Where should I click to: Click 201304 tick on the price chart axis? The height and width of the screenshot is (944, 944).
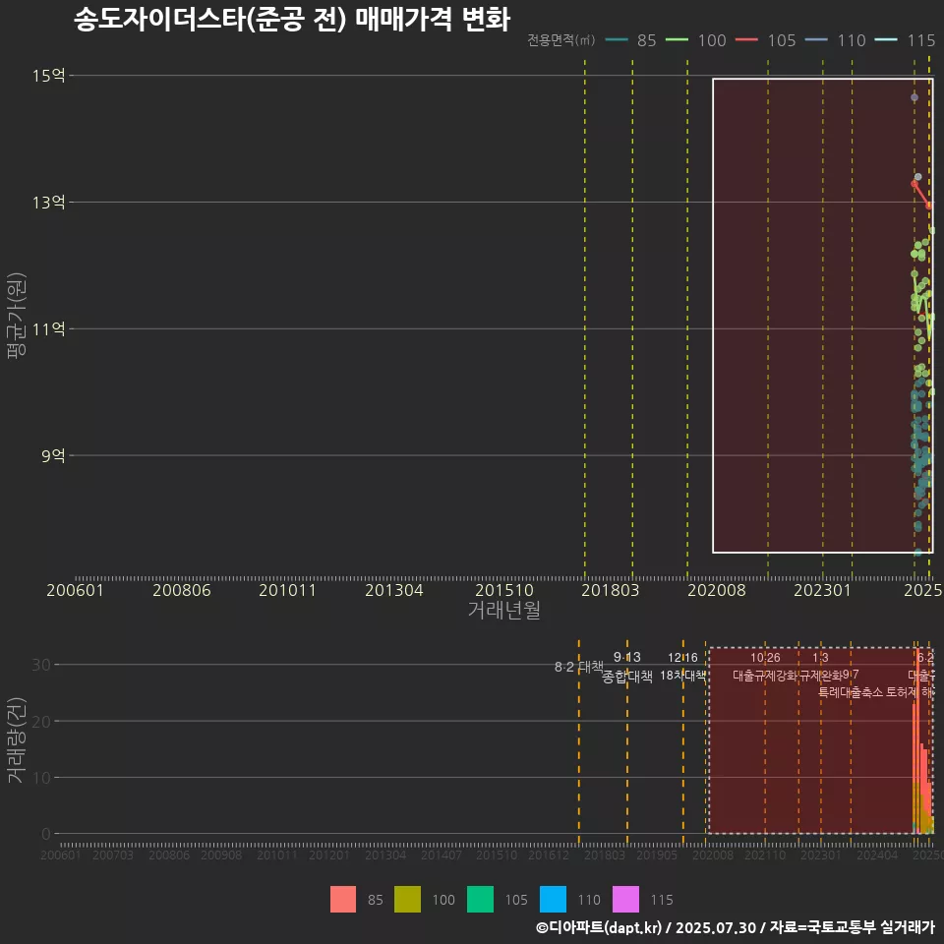pos(393,590)
